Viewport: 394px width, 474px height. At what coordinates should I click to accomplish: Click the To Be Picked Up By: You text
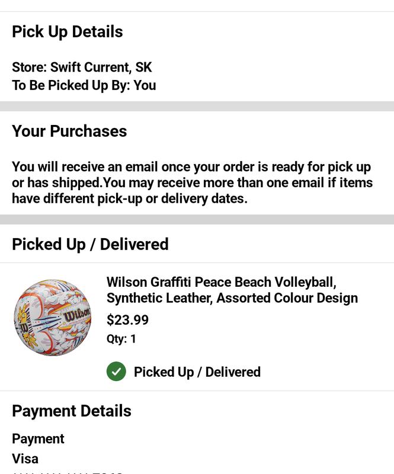click(84, 85)
